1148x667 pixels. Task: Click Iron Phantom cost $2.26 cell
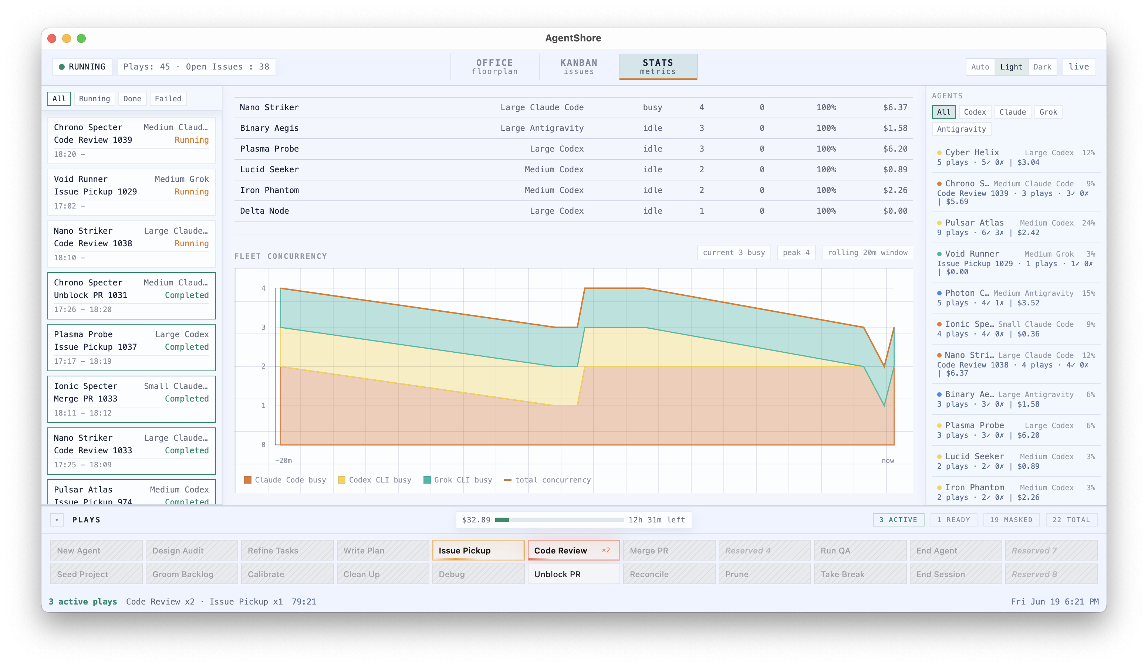point(895,190)
